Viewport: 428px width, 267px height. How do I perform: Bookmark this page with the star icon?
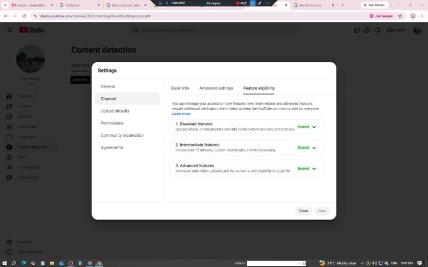click(x=400, y=16)
